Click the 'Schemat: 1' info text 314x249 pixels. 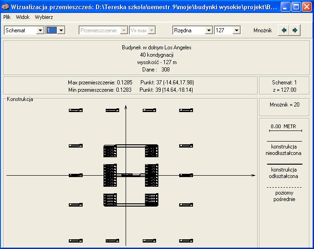tap(284, 83)
